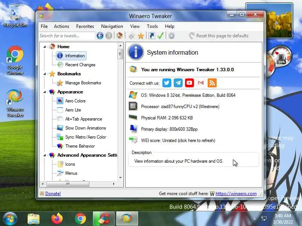302x226 pixels.
Task: Open the Actions menu
Action: pos(62,26)
